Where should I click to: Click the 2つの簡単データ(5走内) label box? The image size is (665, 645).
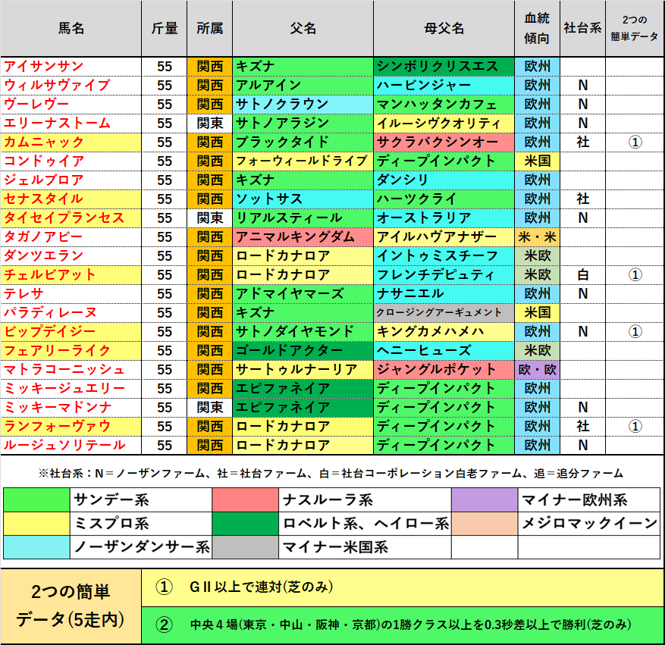click(71, 606)
